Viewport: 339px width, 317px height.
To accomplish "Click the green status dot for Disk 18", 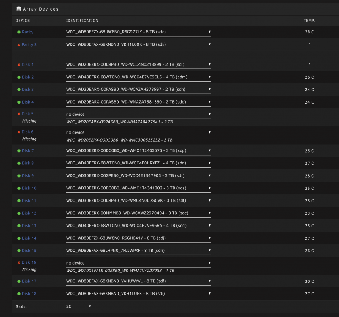I will click(x=19, y=294).
